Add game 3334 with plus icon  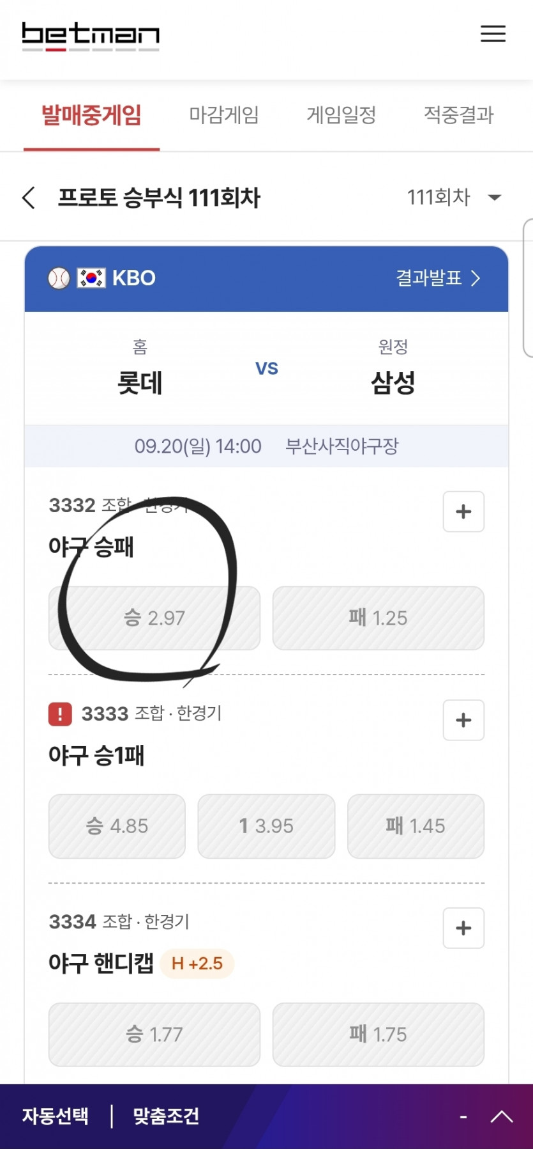click(463, 928)
